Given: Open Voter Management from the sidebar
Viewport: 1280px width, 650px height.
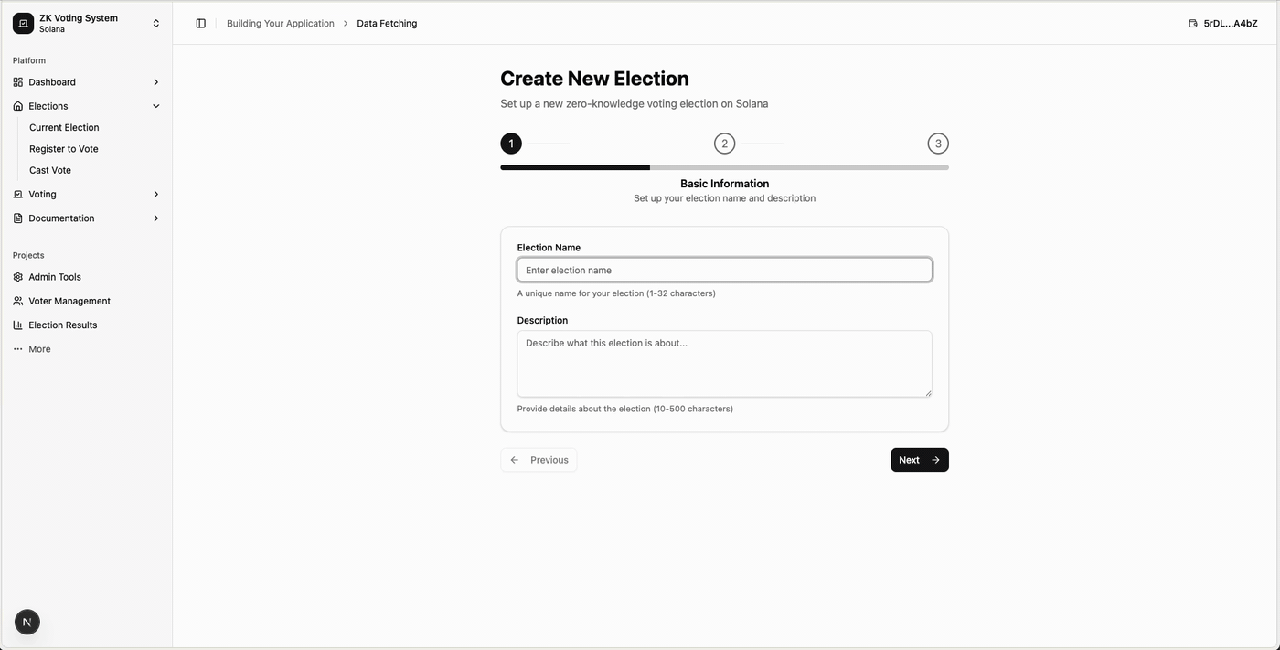Looking at the screenshot, I should (x=69, y=300).
